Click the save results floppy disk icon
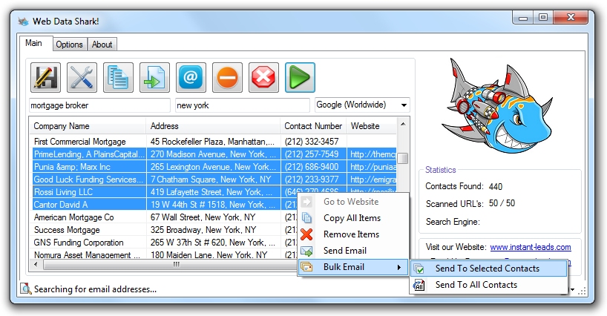 (x=46, y=77)
